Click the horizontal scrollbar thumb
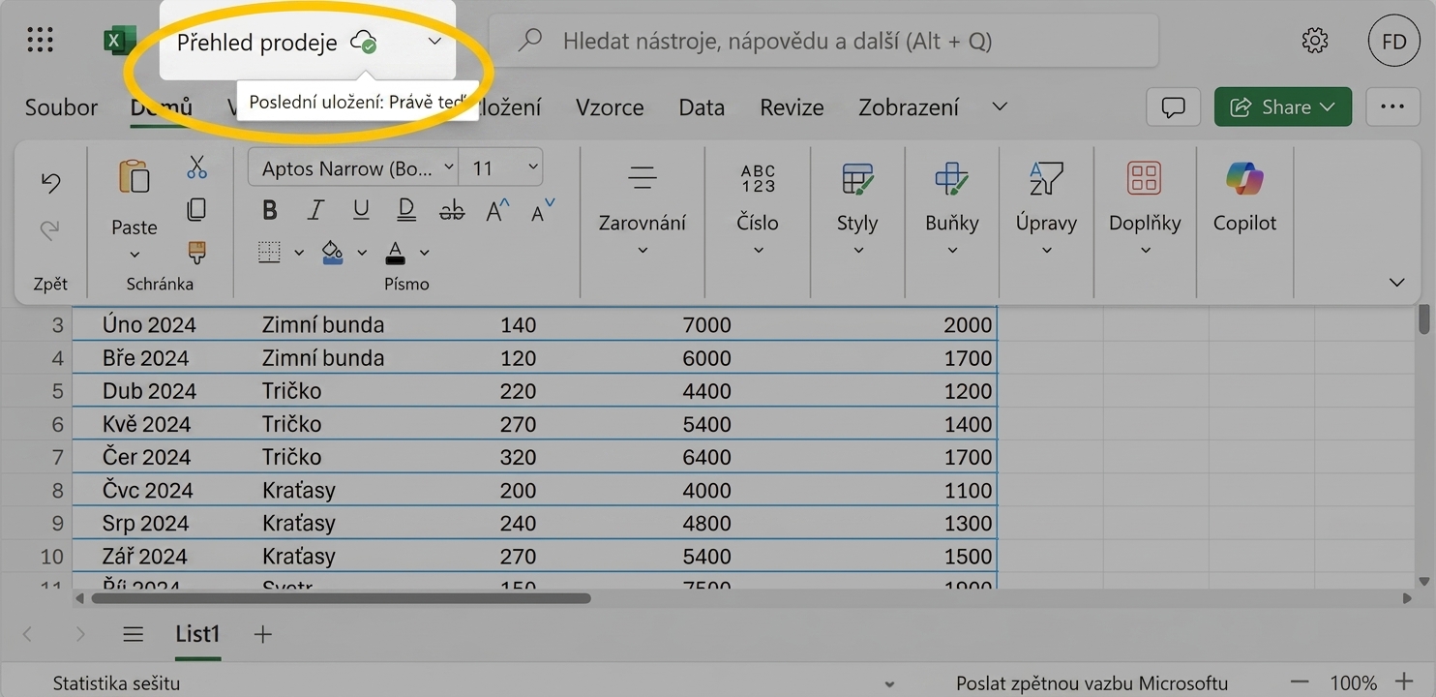The image size is (1436, 697). [x=341, y=598]
